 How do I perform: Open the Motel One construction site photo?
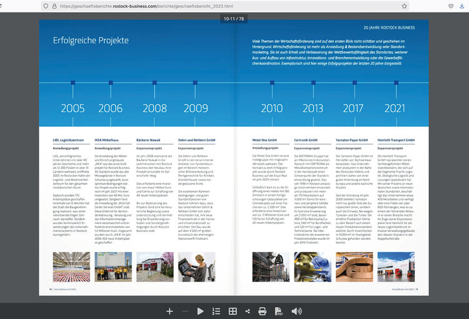pyautogui.click(x=271, y=267)
